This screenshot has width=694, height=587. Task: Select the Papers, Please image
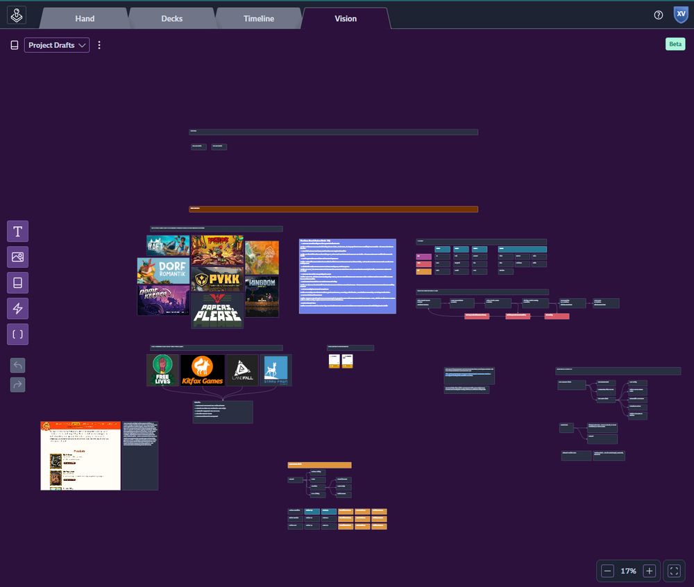pos(217,310)
